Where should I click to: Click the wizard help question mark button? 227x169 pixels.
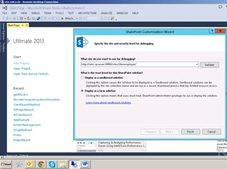(212, 31)
